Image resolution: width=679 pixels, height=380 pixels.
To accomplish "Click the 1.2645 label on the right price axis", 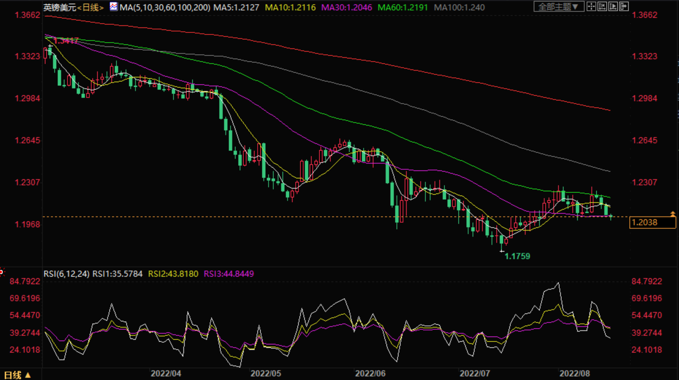I will click(x=645, y=141).
